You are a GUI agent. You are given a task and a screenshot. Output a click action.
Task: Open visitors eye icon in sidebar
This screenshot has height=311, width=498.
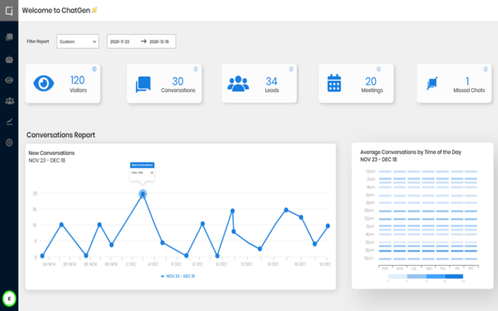pos(9,80)
